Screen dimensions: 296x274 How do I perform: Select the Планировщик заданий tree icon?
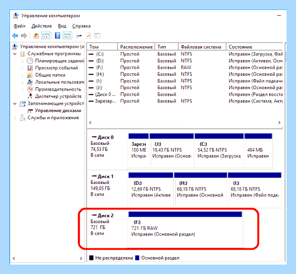click(30, 61)
